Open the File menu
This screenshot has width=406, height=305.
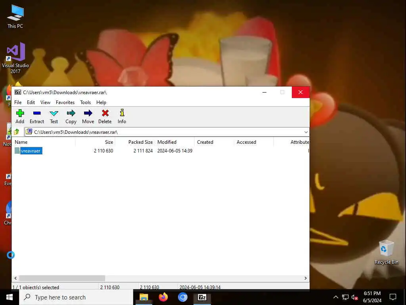click(18, 102)
